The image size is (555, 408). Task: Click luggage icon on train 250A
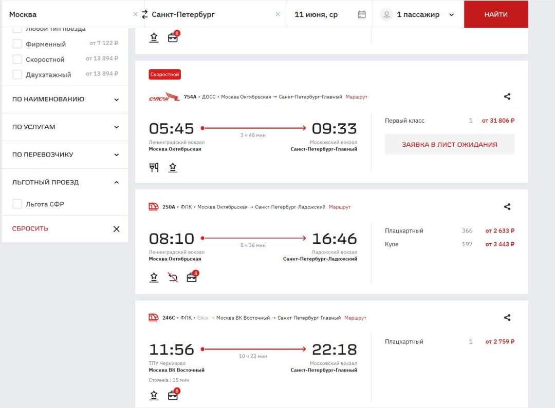pos(192,278)
